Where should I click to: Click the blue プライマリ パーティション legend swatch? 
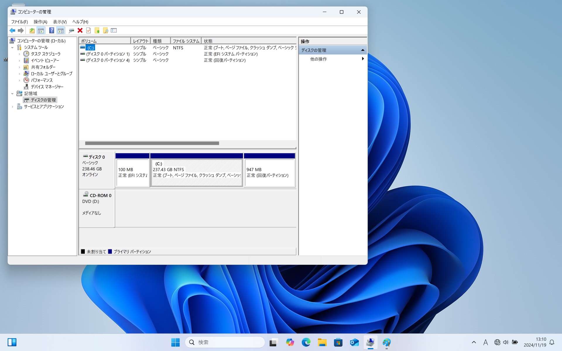pos(110,252)
